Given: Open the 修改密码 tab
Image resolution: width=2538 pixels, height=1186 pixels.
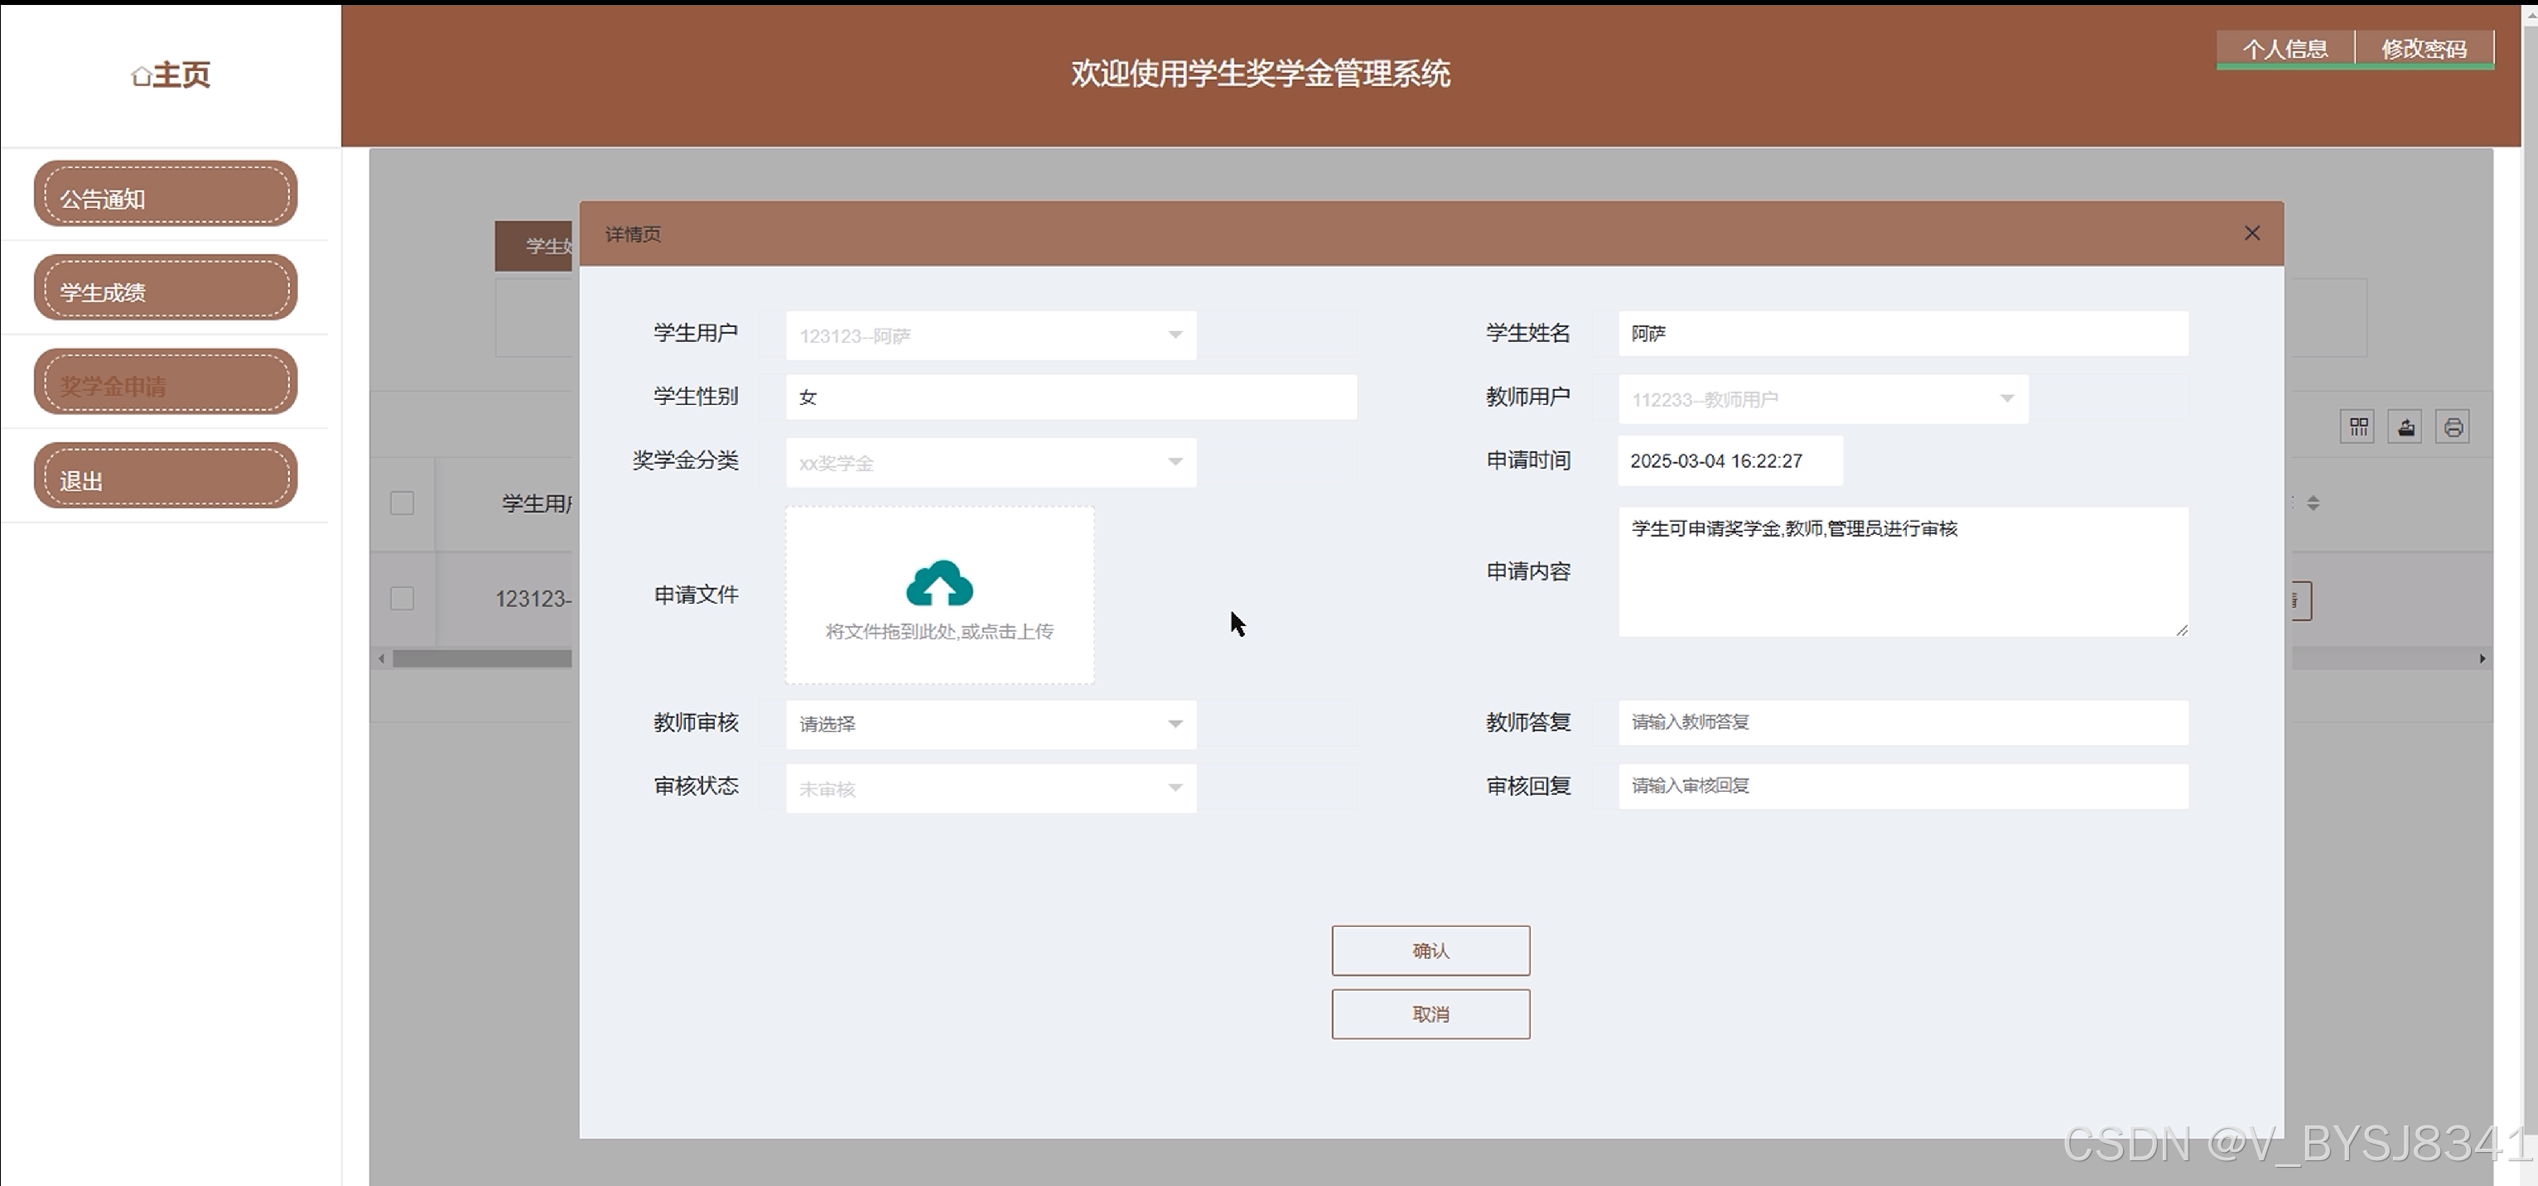Looking at the screenshot, I should 2425,49.
